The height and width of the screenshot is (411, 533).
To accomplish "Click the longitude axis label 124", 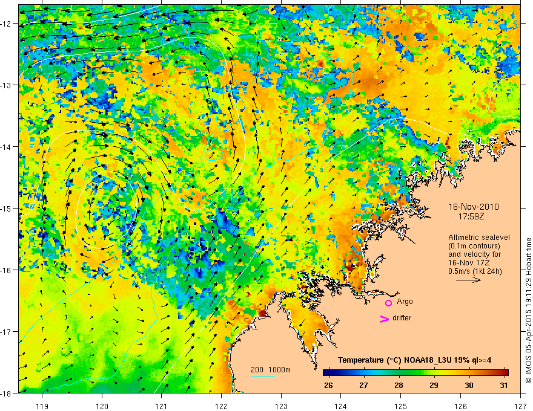I will pyautogui.click(x=340, y=406).
